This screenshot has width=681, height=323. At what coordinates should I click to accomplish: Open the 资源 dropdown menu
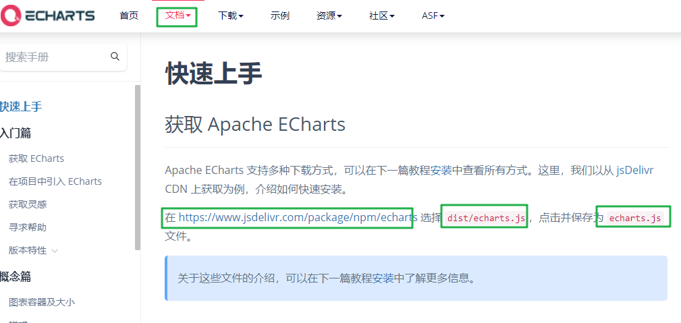(x=329, y=16)
